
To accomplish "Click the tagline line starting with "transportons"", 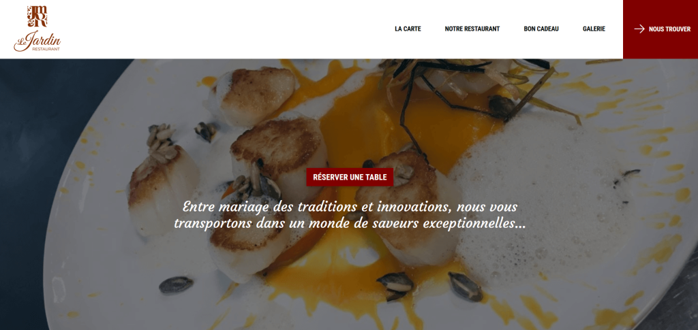I will click(350, 223).
